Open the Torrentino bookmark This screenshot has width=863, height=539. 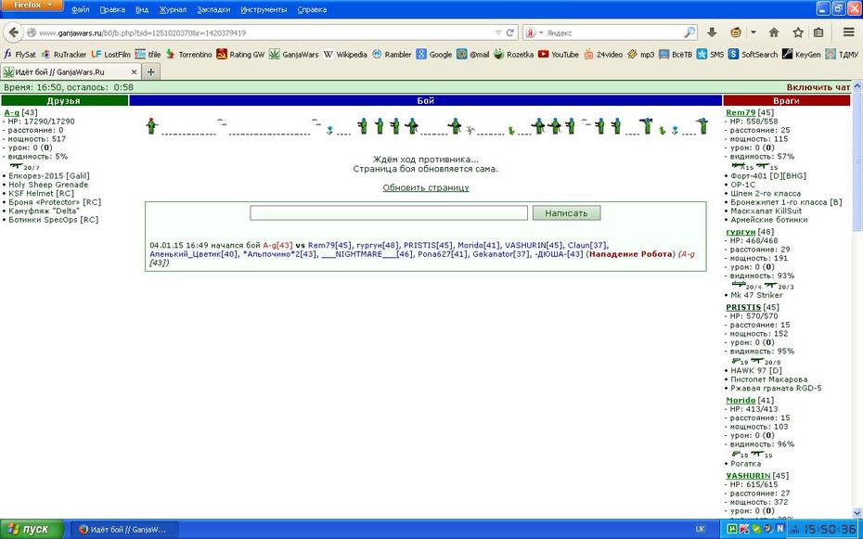[188, 55]
